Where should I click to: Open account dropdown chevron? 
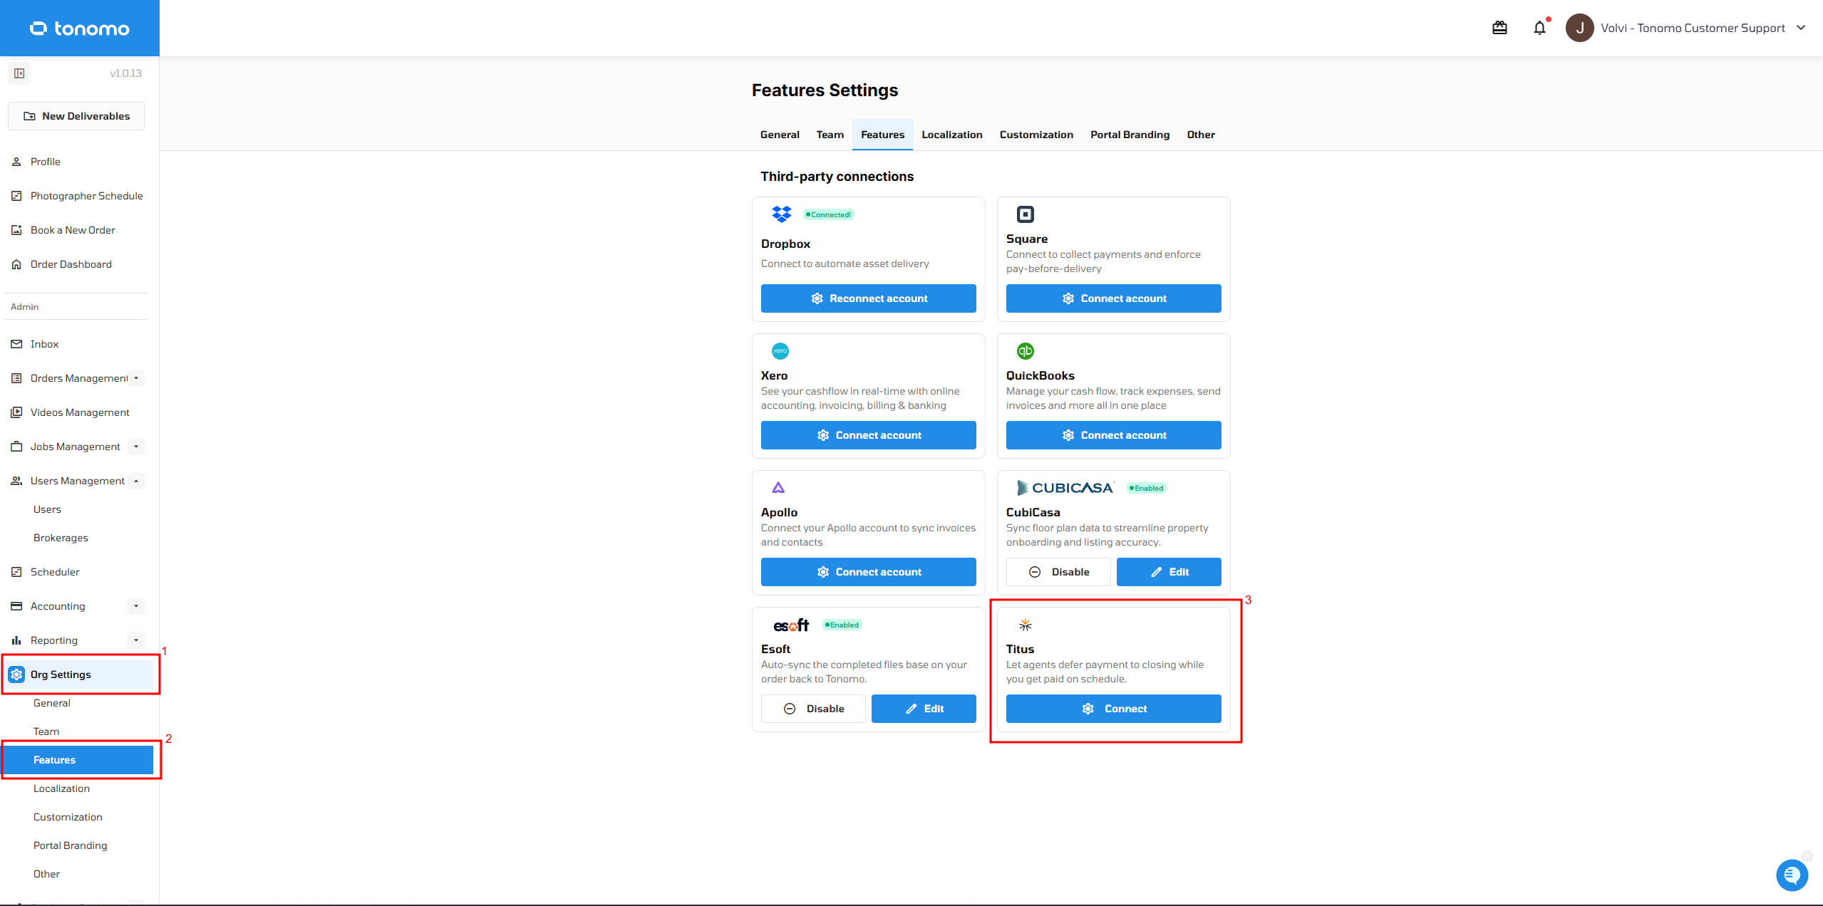[x=1801, y=28]
